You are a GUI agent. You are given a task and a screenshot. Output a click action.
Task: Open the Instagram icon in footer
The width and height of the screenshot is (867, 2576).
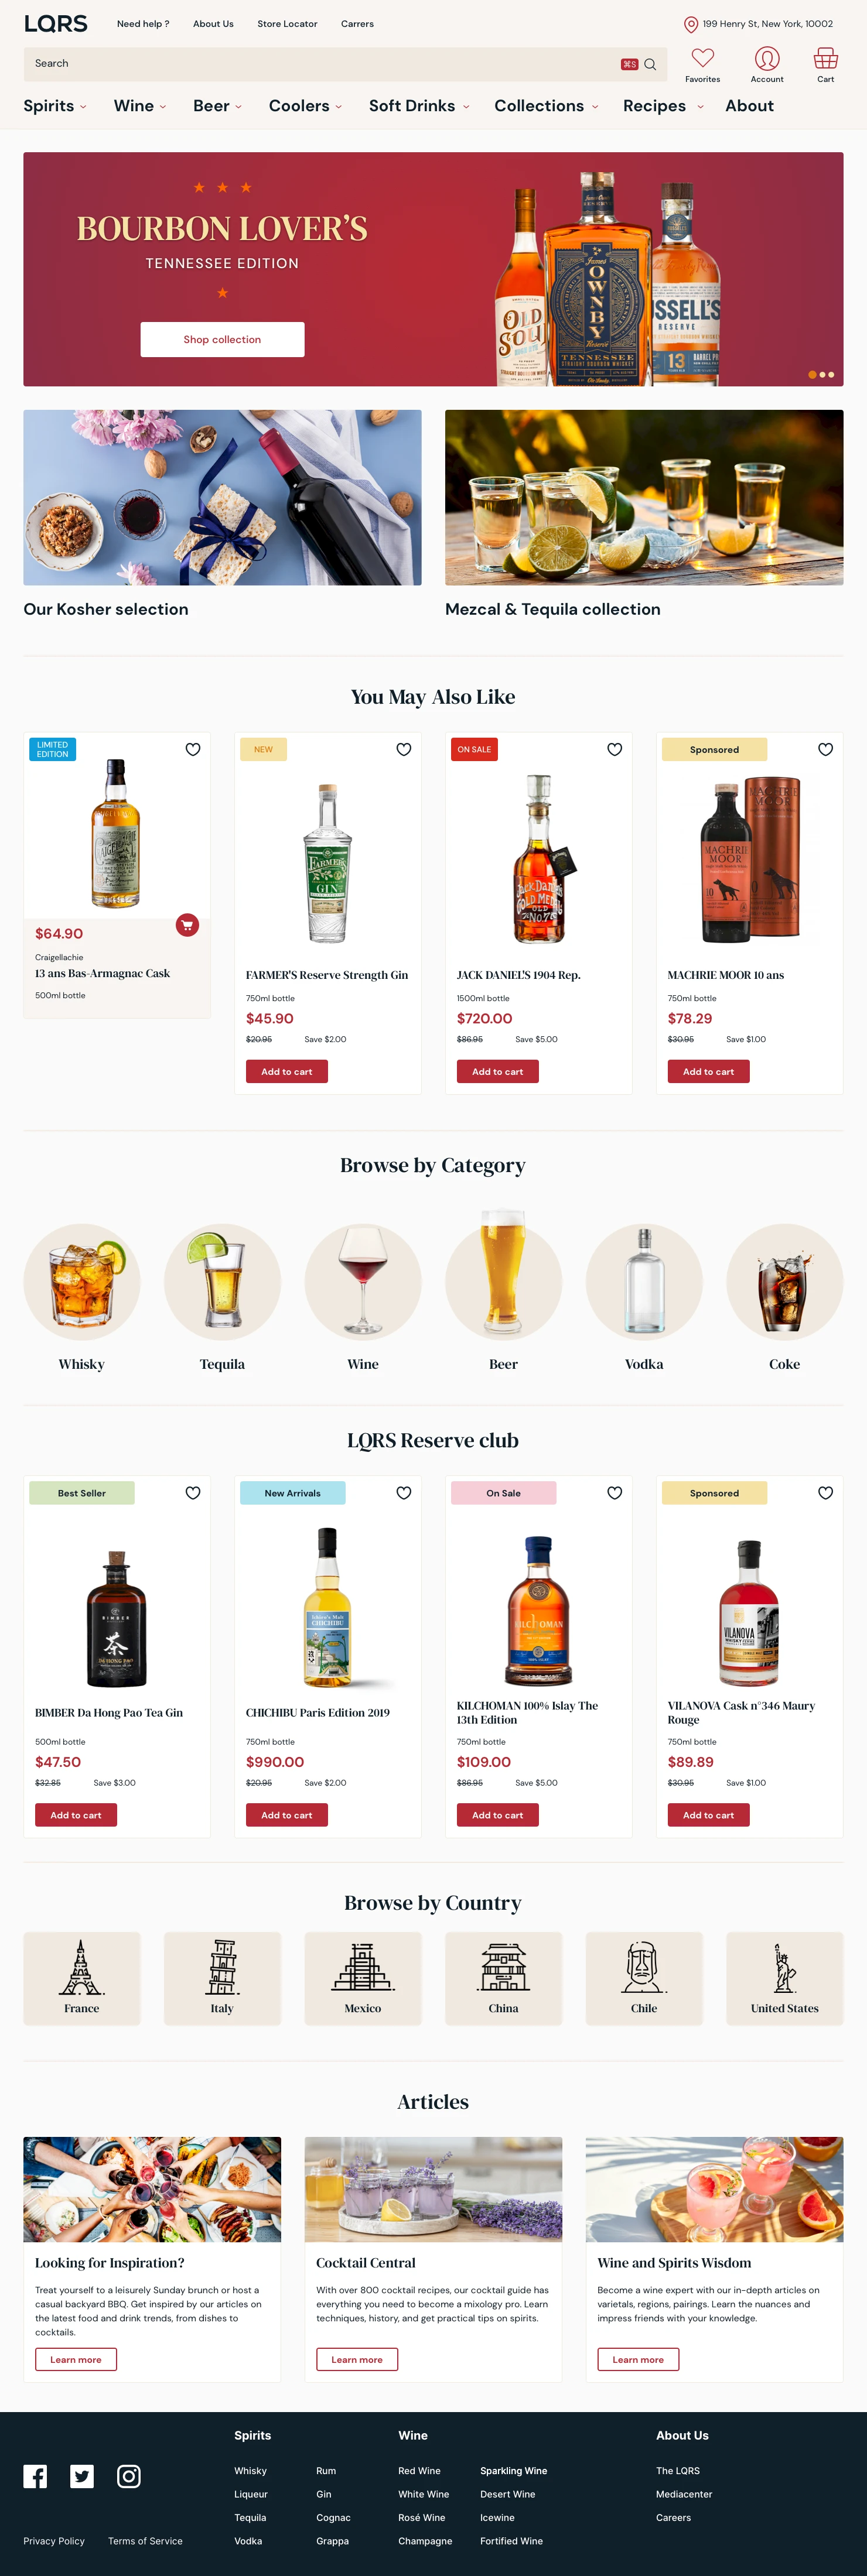[x=129, y=2476]
